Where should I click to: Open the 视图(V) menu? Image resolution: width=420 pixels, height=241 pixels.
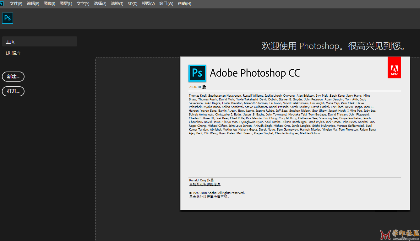click(x=148, y=4)
